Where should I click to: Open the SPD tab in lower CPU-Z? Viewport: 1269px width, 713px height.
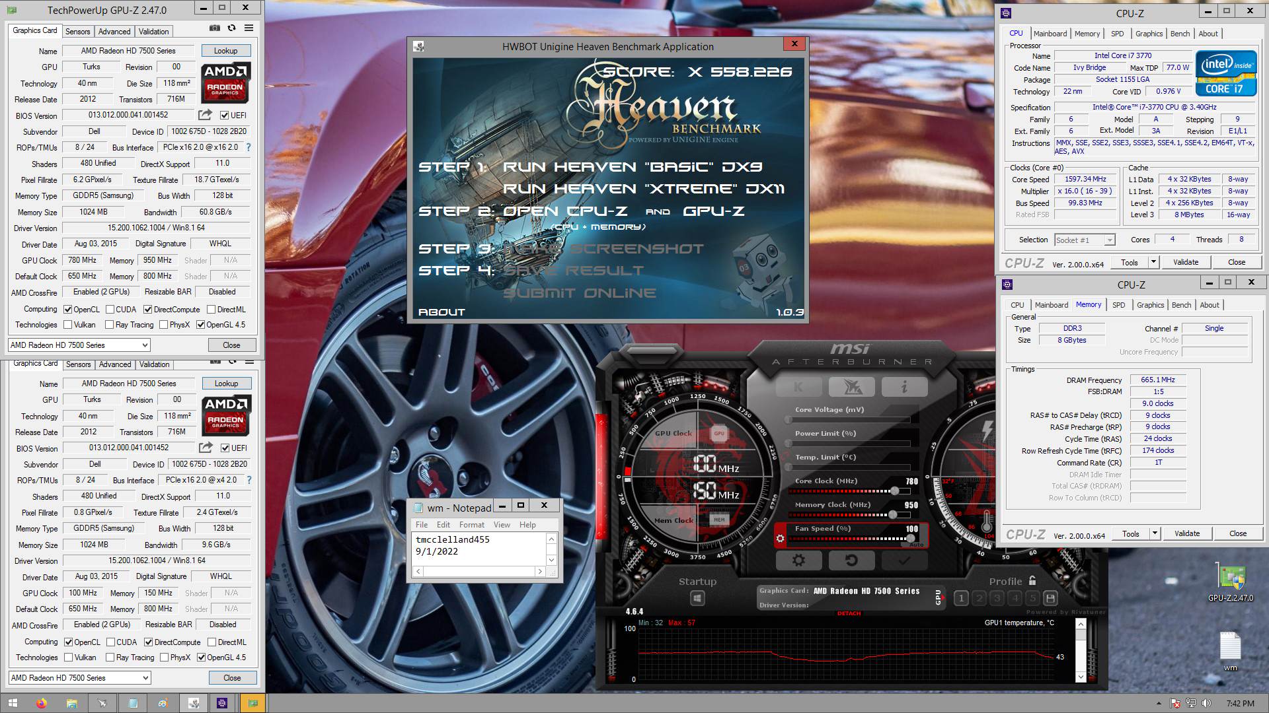point(1118,305)
